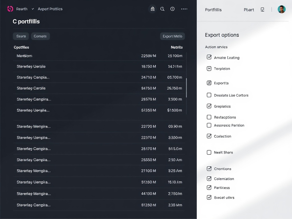
Task: Click the icon box next to Exportts
Action: click(209, 83)
